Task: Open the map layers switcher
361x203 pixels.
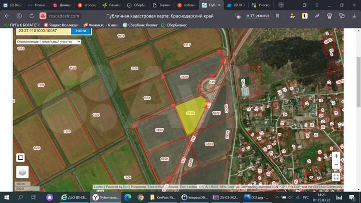Action: pos(22,172)
